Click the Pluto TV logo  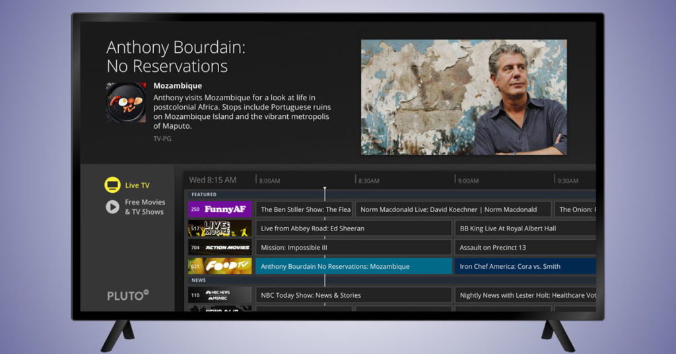128,295
